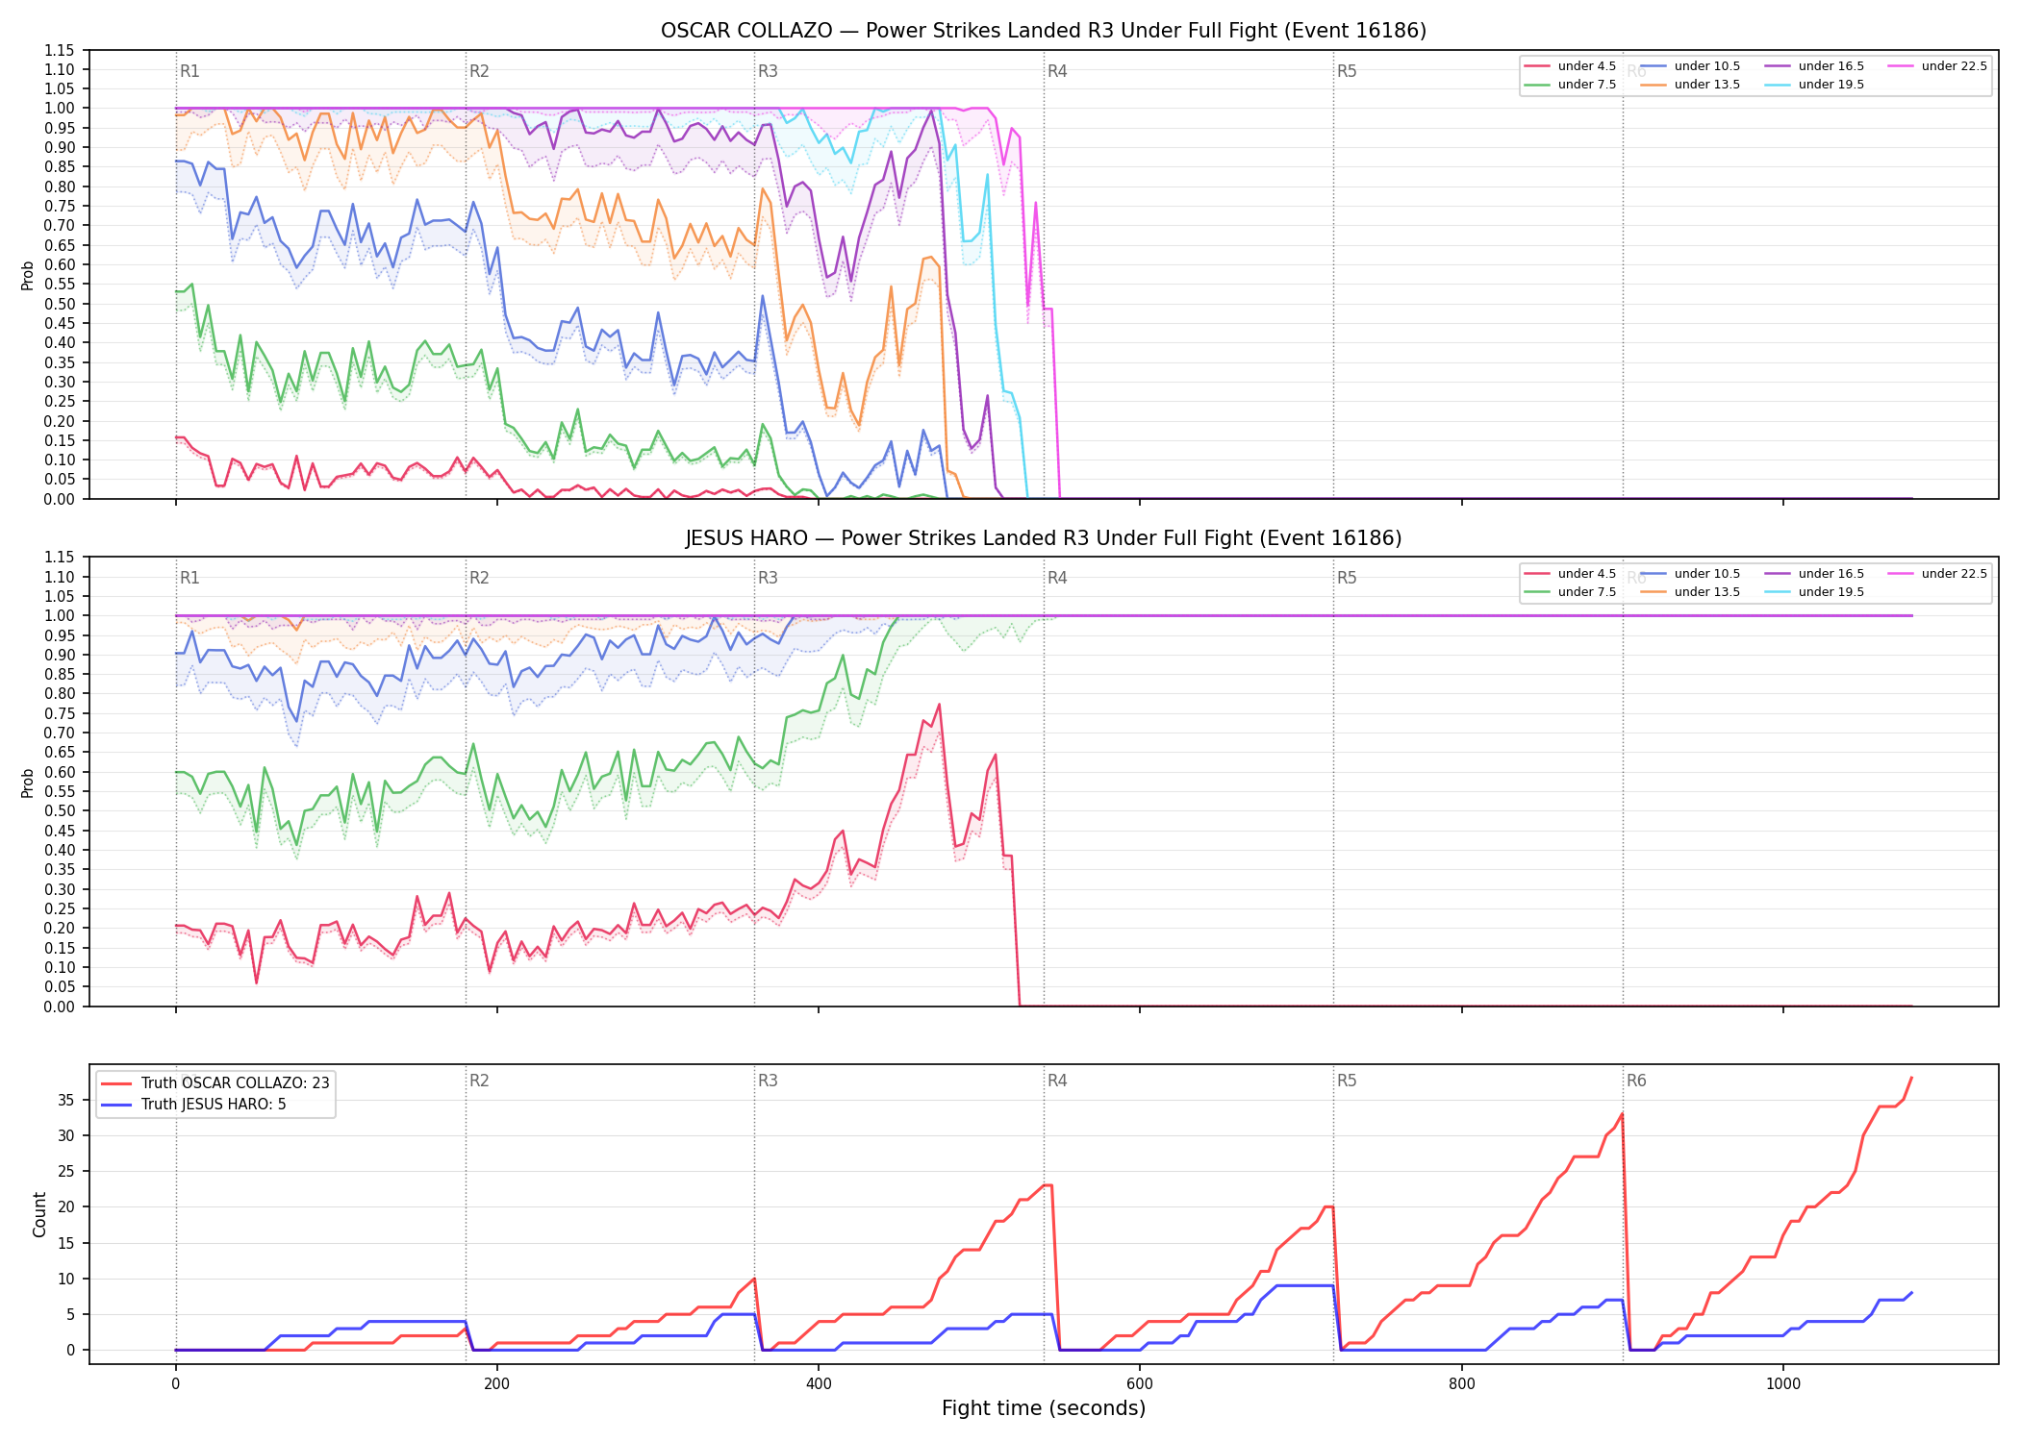The height and width of the screenshot is (1442, 2020).
Task: Click R3 round marker in Jesus Haro chart
Action: coord(768,578)
